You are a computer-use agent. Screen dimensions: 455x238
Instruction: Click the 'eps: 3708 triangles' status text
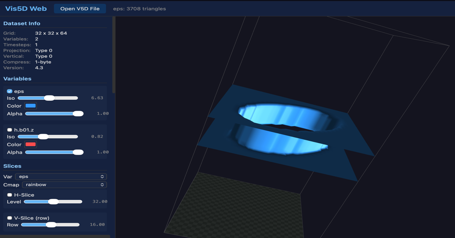point(140,8)
